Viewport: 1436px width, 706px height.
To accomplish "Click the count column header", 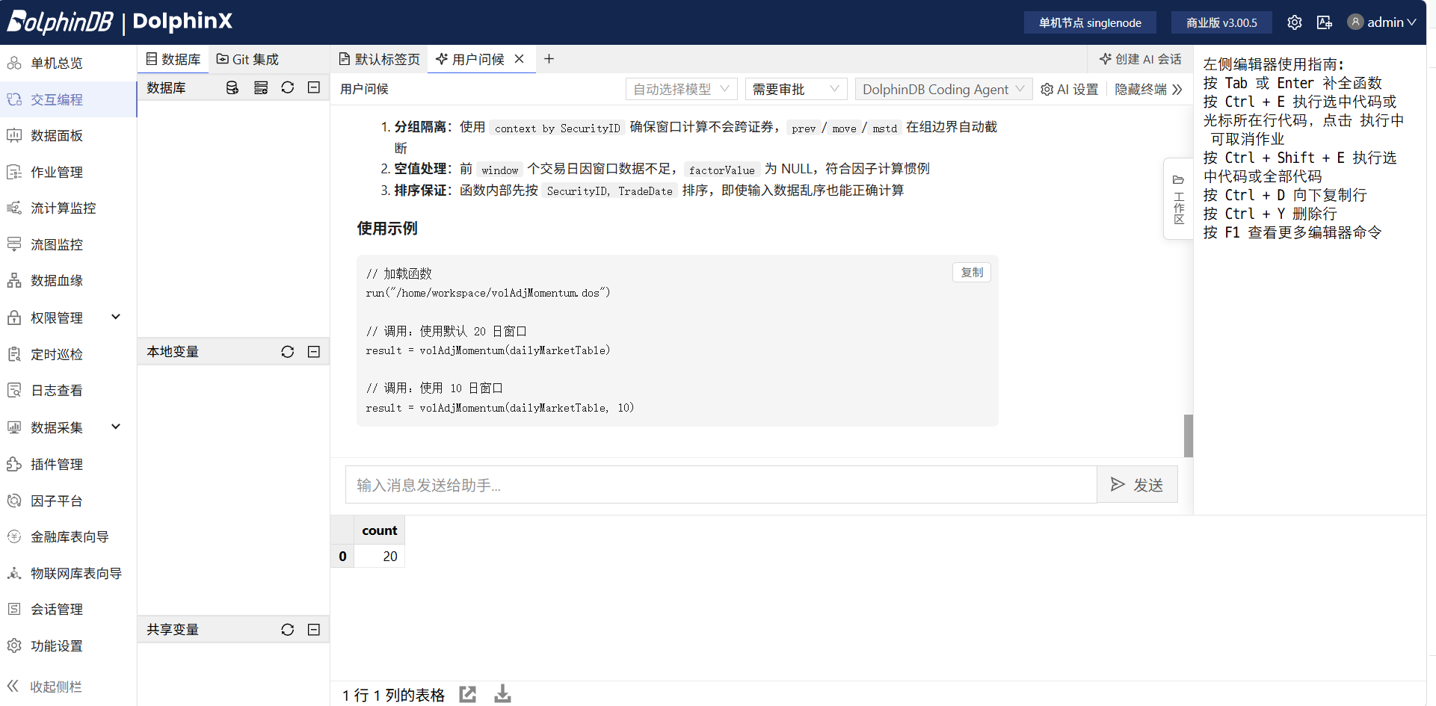I will [x=379, y=530].
